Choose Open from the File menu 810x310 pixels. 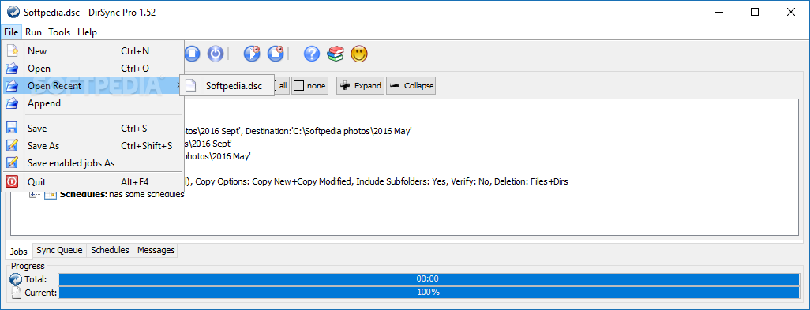(92, 68)
